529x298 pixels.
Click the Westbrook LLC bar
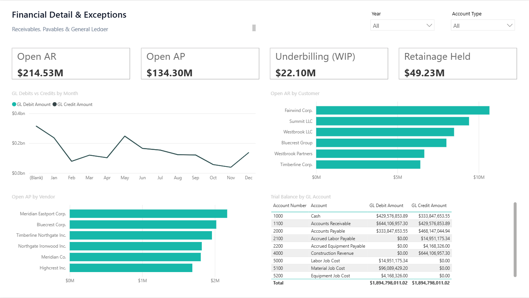coord(385,132)
